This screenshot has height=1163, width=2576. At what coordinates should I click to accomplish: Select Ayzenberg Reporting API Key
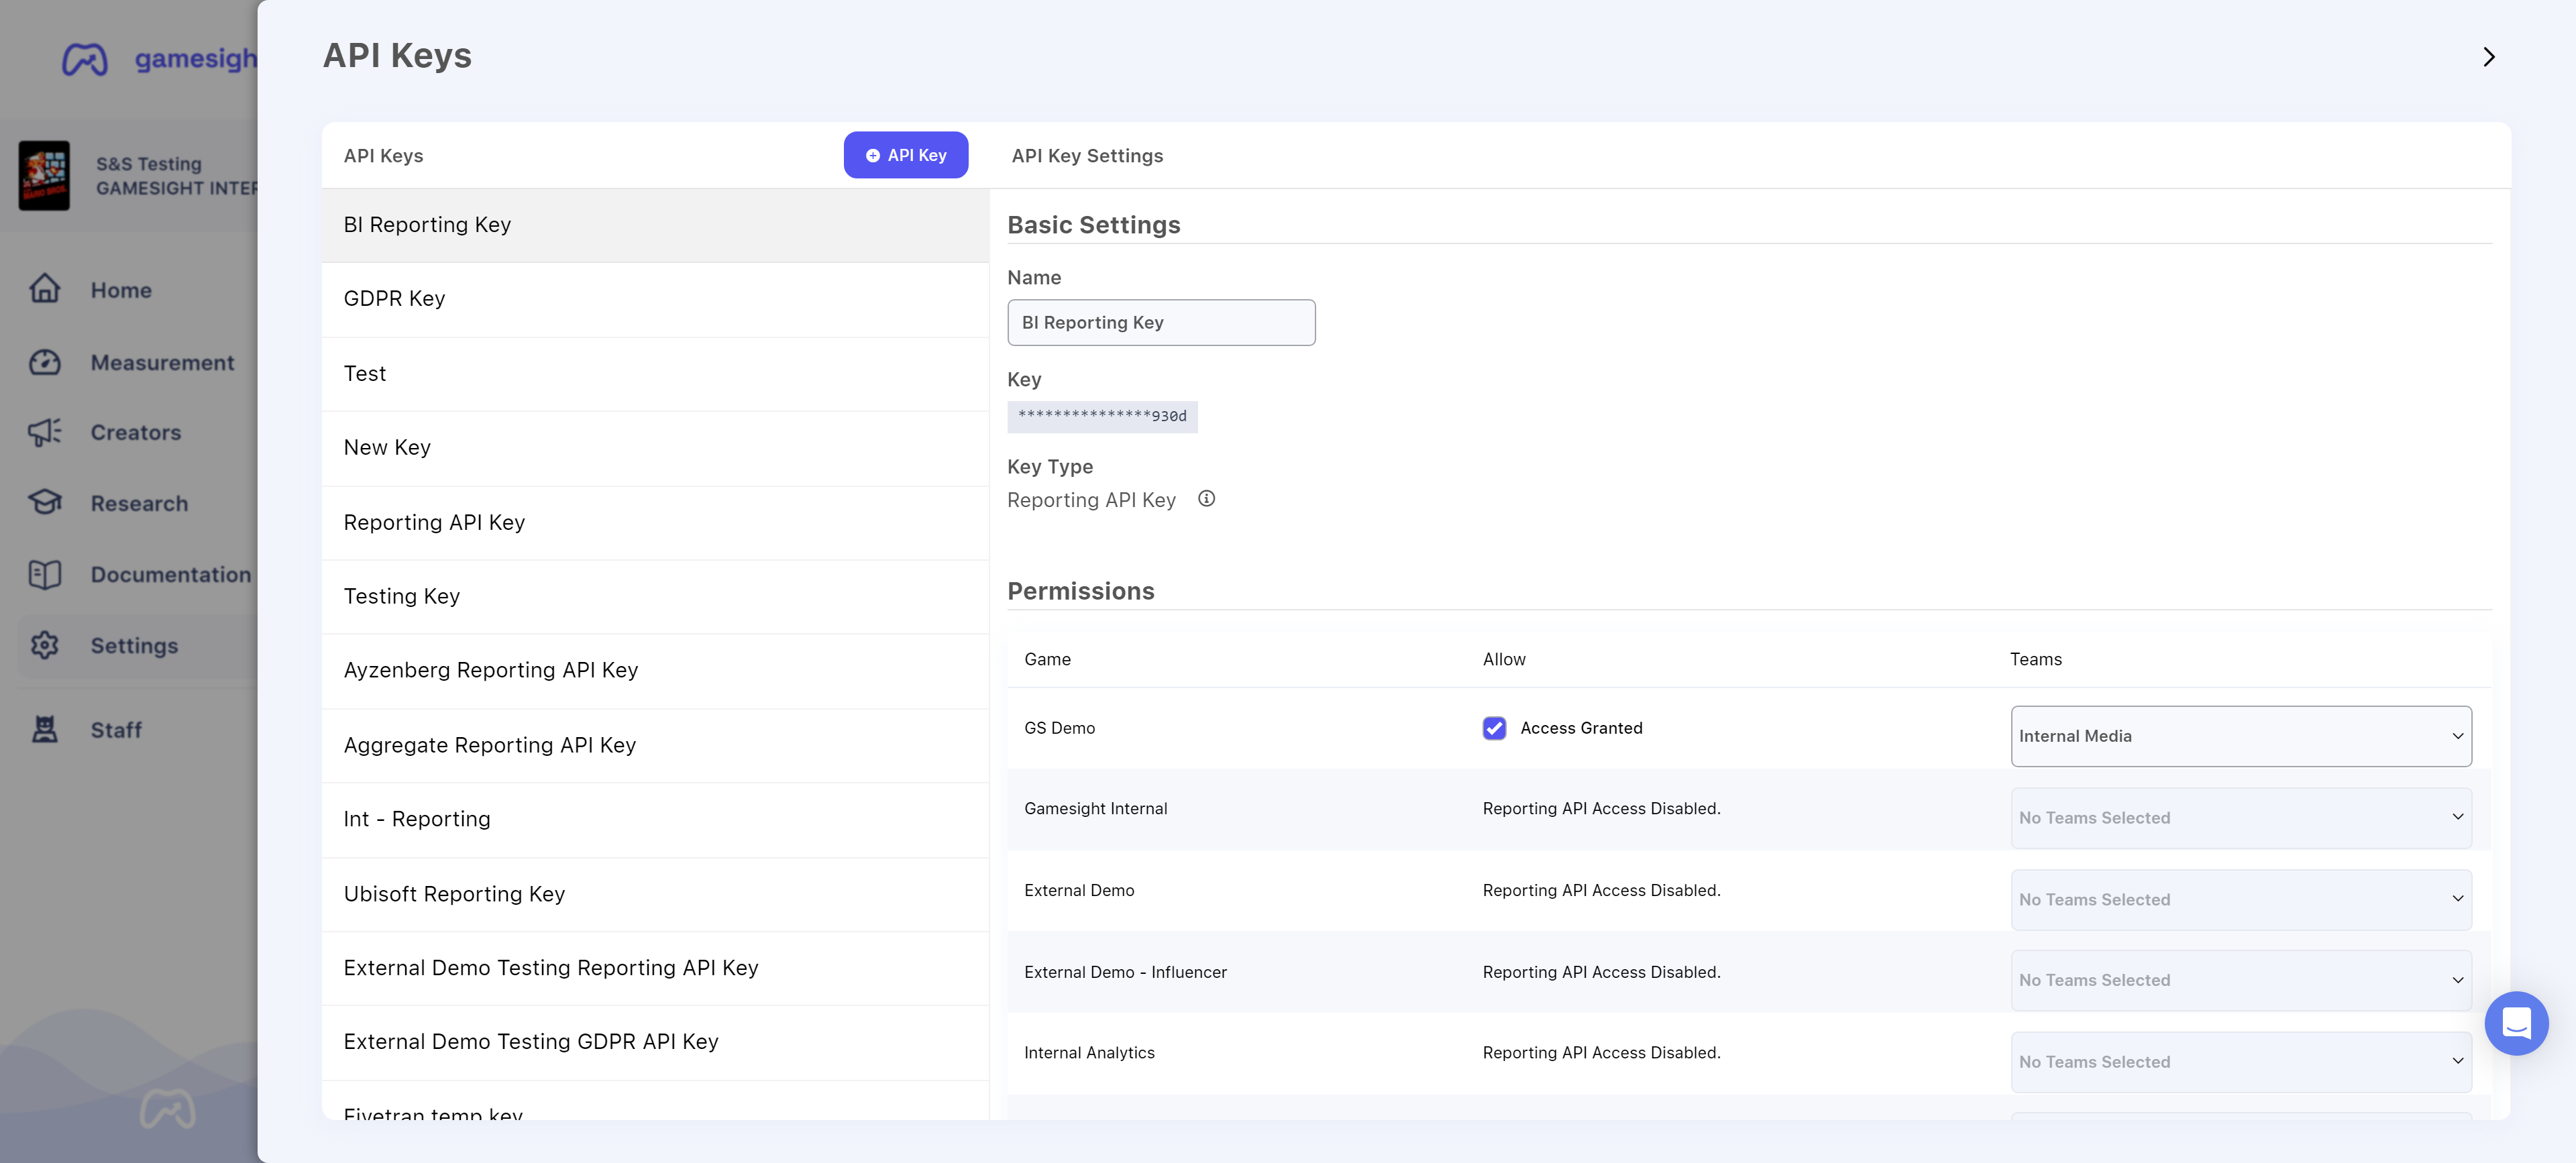pyautogui.click(x=655, y=671)
